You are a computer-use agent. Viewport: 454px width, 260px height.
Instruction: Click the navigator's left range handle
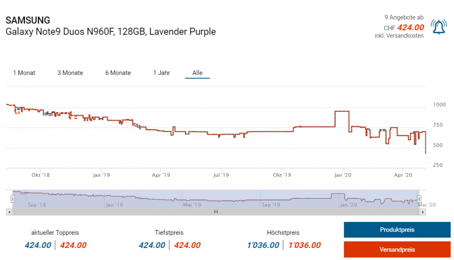(x=12, y=200)
